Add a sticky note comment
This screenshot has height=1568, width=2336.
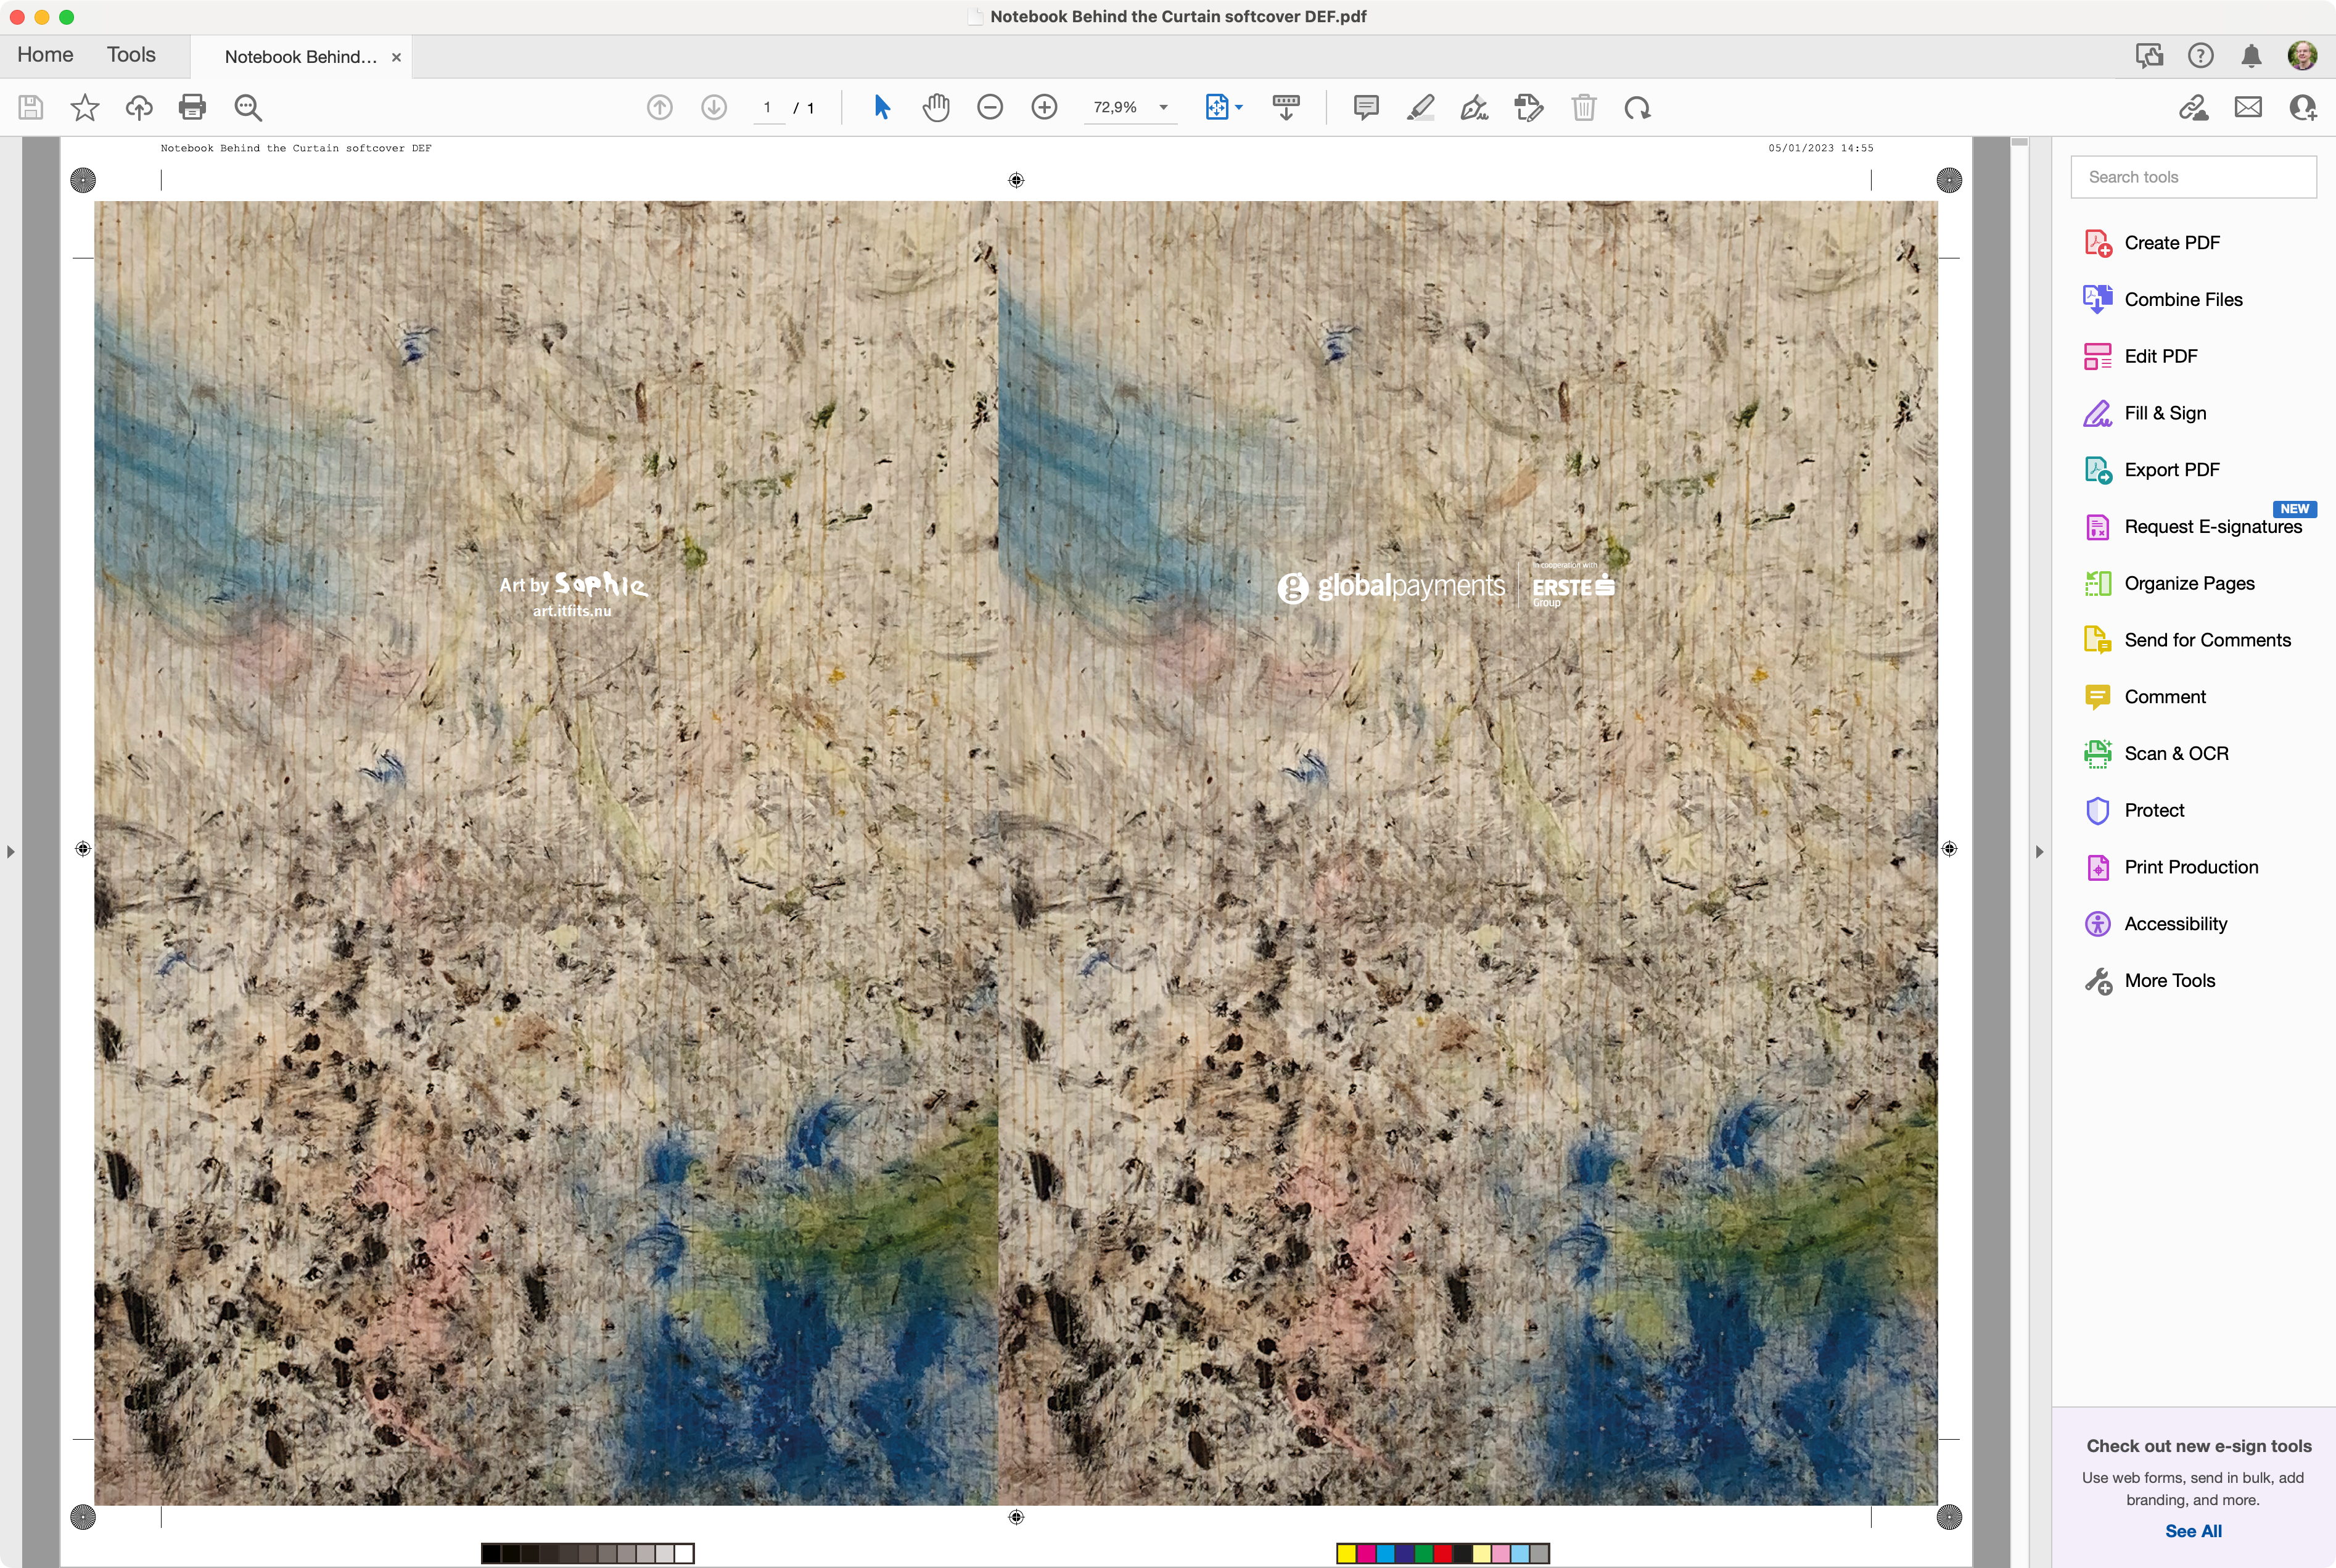pyautogui.click(x=1365, y=107)
